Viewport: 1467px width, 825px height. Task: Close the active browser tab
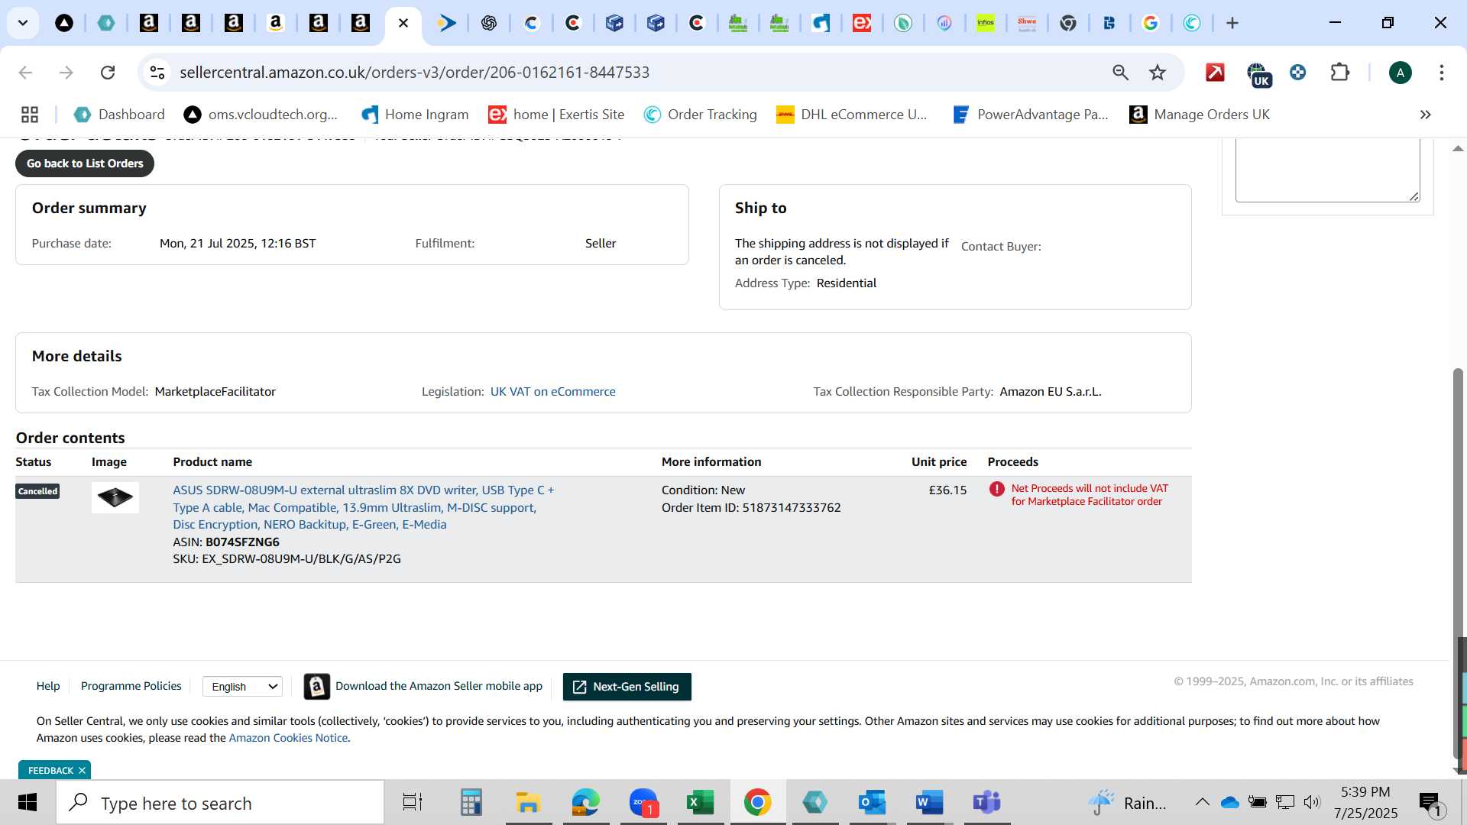point(403,23)
